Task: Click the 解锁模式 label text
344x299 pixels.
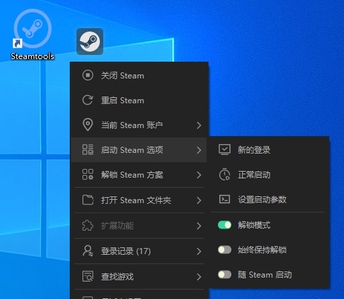Action: 254,225
